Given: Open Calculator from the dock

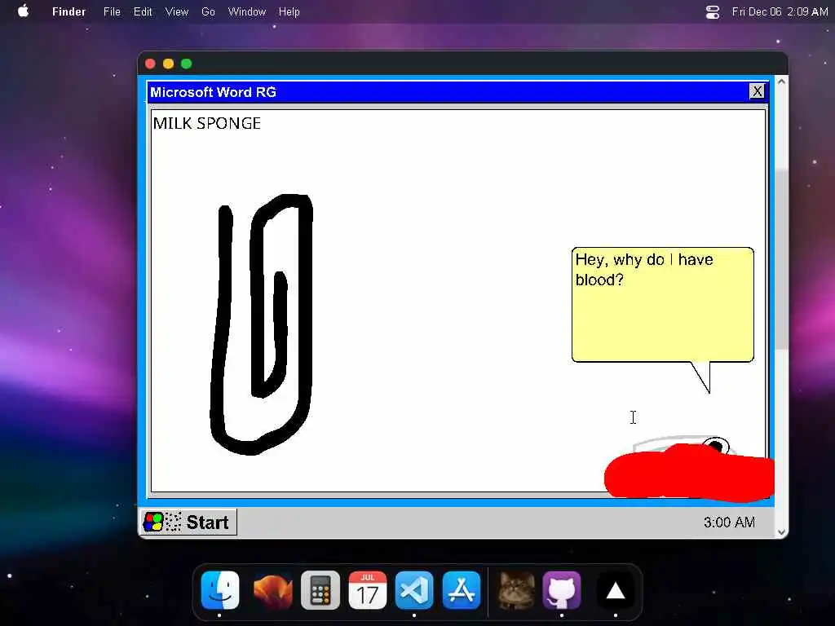Looking at the screenshot, I should click(x=320, y=590).
